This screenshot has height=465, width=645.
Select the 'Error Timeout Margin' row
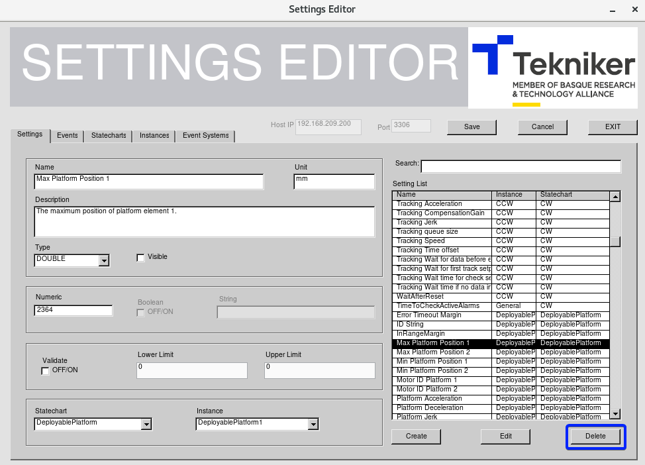[501, 315]
